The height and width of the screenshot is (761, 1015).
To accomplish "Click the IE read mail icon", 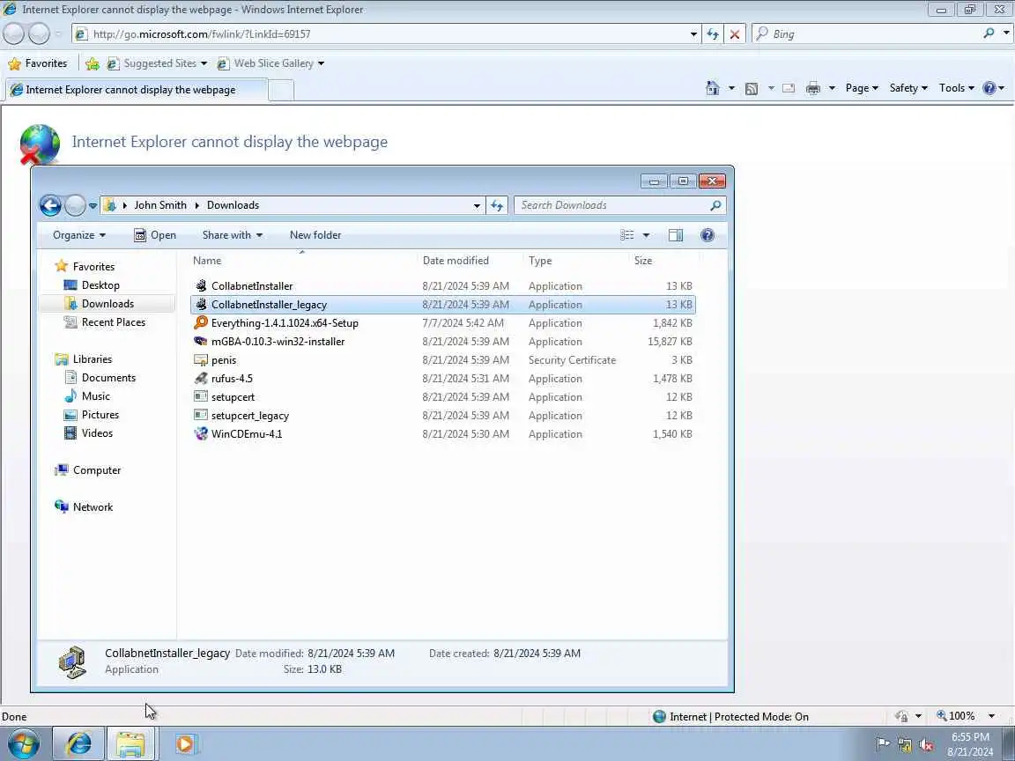I will (789, 89).
